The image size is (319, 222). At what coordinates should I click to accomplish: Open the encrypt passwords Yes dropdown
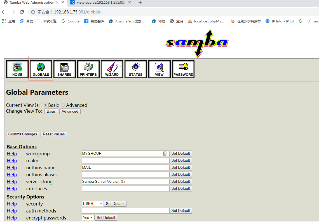(88, 218)
